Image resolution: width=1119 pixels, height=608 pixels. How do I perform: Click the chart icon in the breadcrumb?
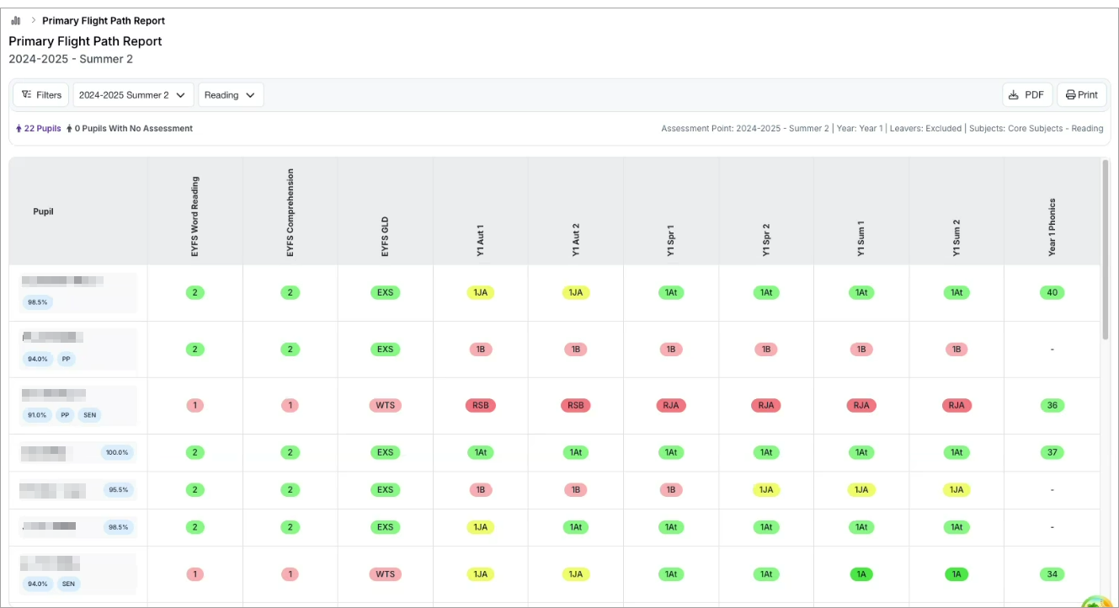coord(16,20)
